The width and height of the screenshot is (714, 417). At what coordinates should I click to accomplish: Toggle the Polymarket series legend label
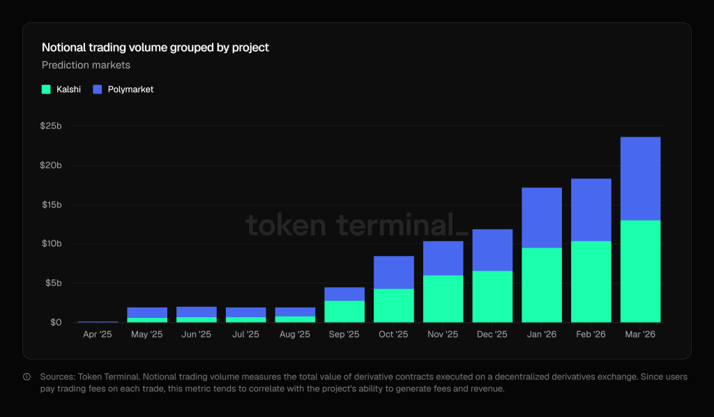coord(130,89)
